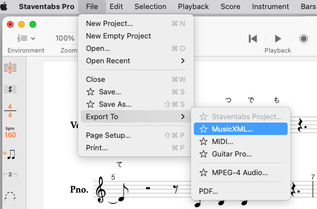Rewind playback to the beginning
The height and width of the screenshot is (209, 317).
[253, 38]
